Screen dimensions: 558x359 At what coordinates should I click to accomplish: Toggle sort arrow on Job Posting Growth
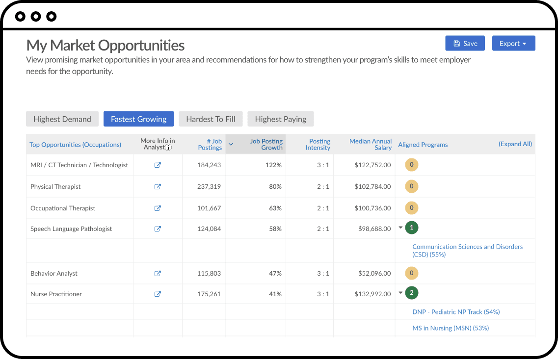click(x=231, y=145)
